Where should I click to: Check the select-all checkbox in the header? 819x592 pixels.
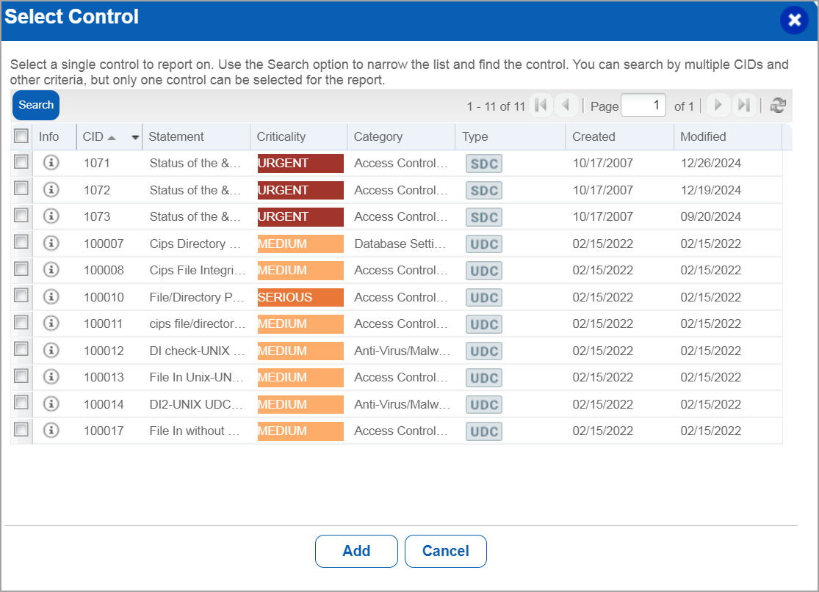click(x=21, y=136)
